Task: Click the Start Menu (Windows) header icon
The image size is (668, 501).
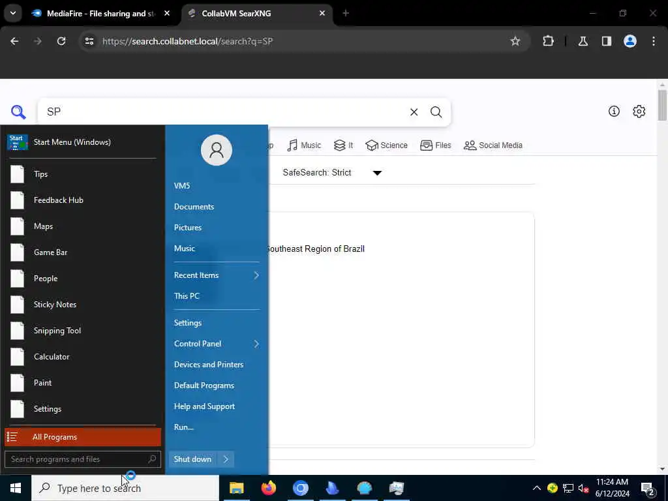Action: [18, 142]
